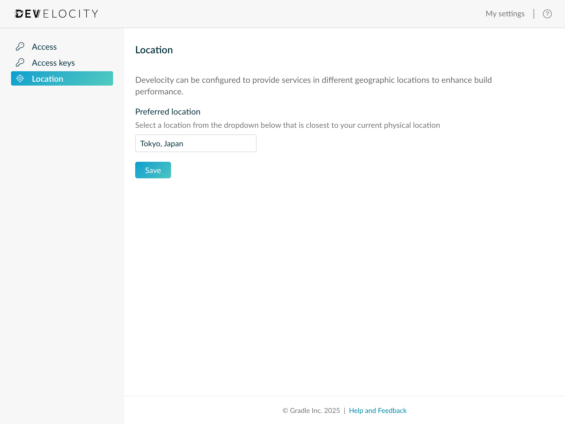Screen dimensions: 565x424
Task: Open Help and Feedback
Action: [378, 410]
